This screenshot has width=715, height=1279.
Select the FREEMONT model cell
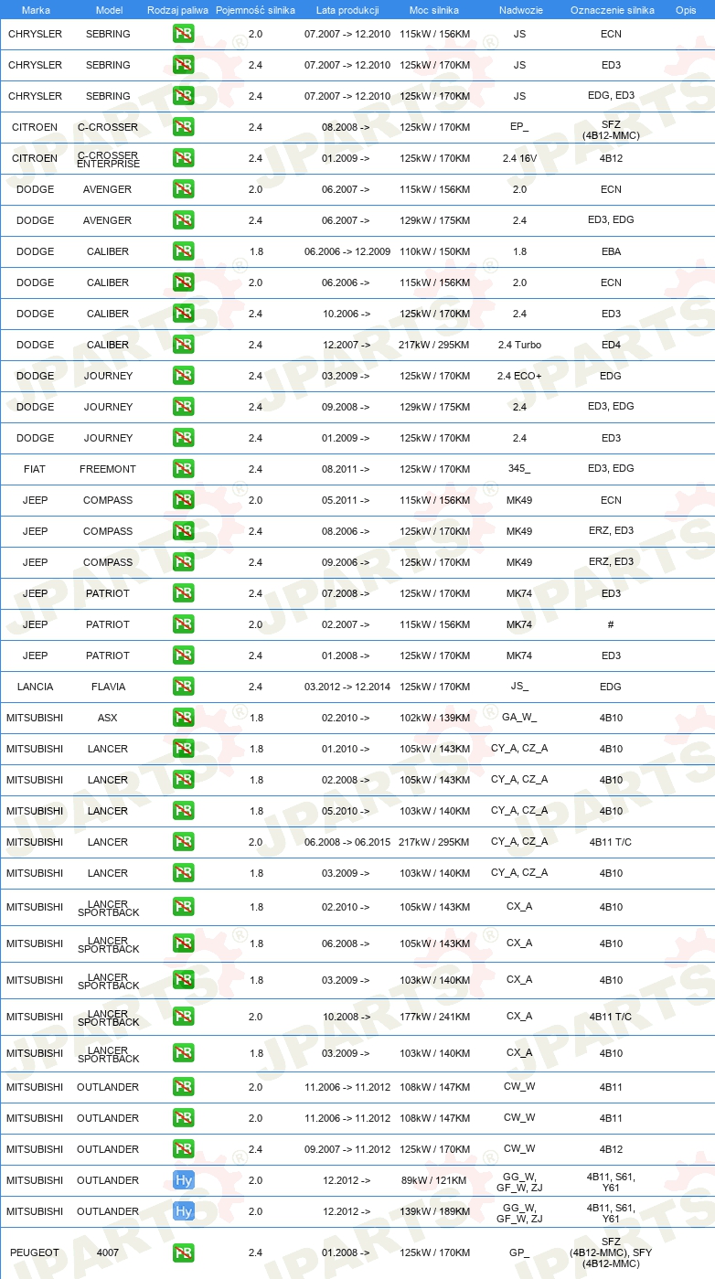click(x=108, y=470)
